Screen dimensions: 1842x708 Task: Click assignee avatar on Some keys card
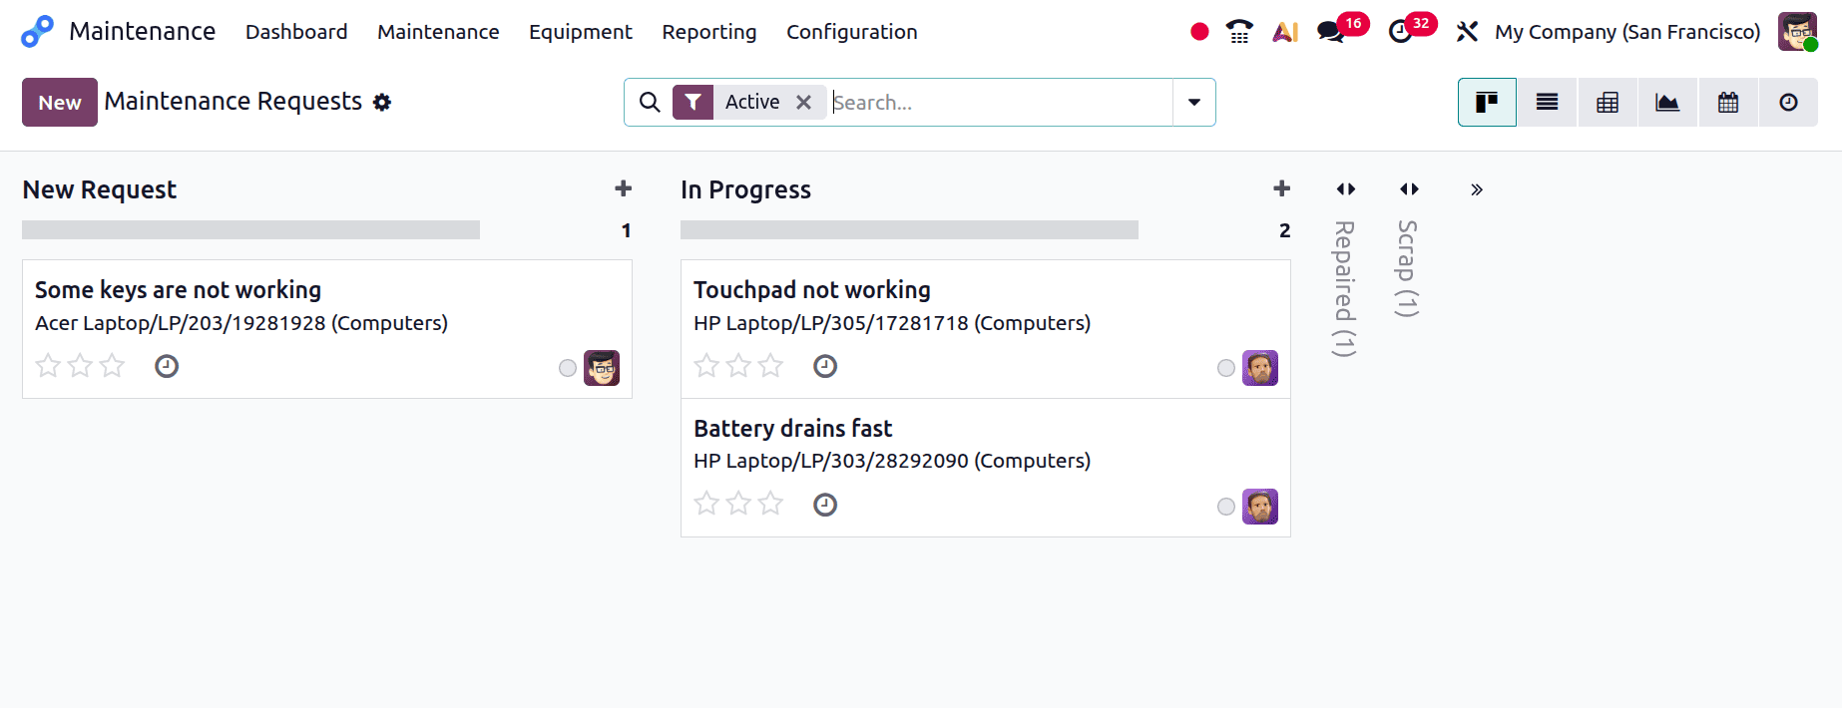pos(602,368)
